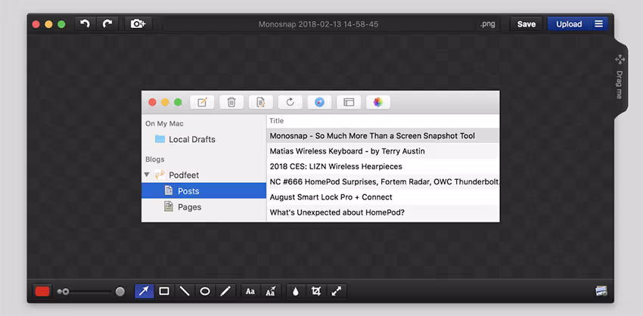Click the undo arrow in Monosnap toolbar
This screenshot has height=316, width=643.
[85, 24]
